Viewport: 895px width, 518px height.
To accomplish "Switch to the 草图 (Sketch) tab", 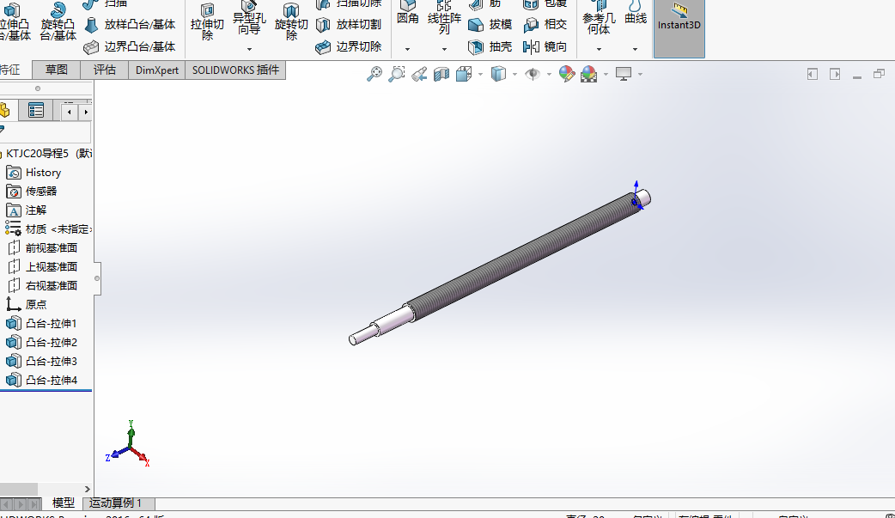I will [56, 70].
